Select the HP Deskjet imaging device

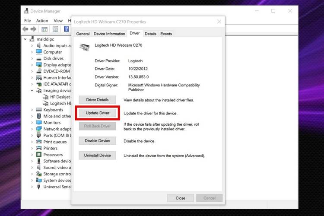pyautogui.click(x=57, y=97)
